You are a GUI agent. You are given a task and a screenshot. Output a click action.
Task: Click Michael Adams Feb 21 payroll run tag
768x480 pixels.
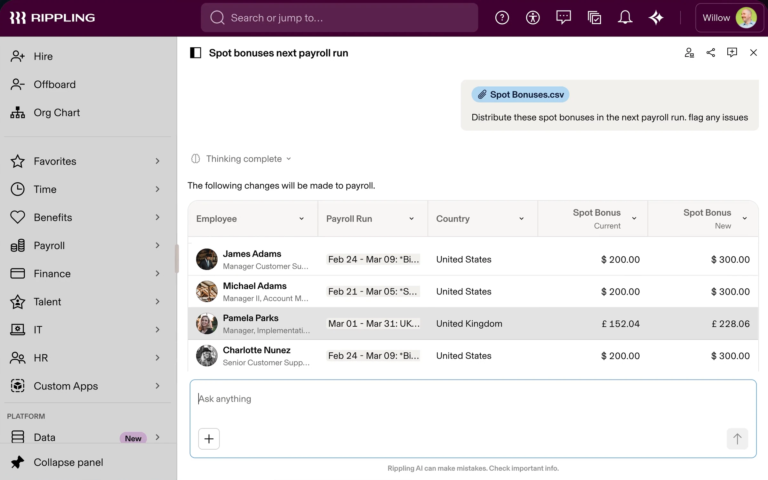pos(373,292)
